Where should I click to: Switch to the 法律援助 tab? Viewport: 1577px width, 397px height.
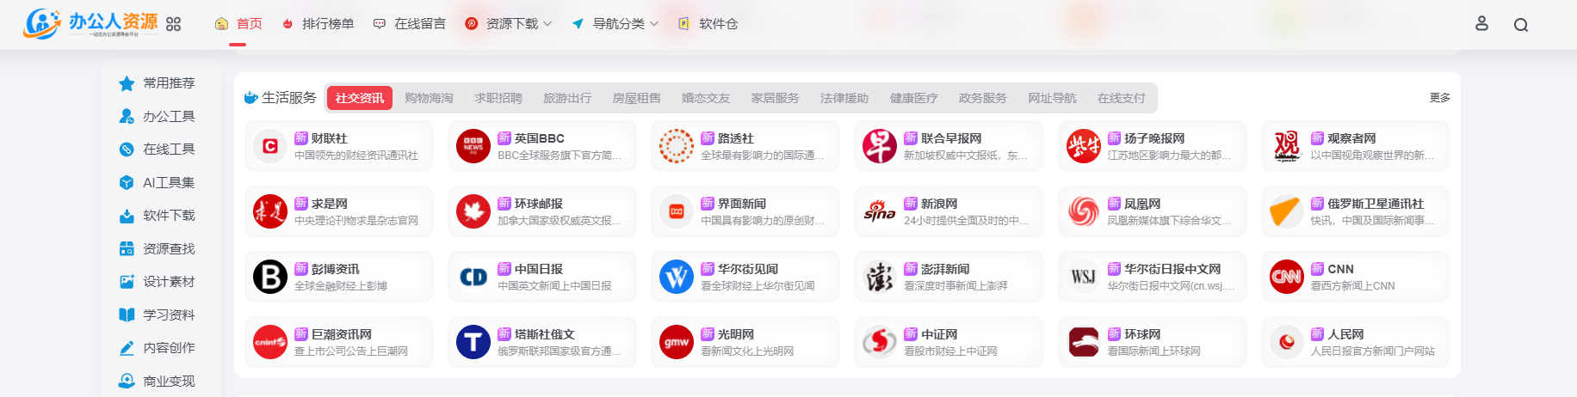click(844, 98)
